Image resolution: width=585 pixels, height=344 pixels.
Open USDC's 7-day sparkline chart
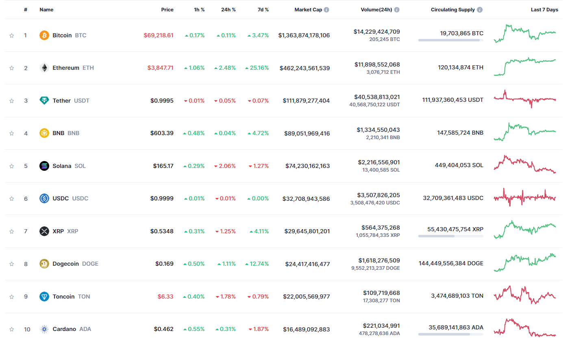tap(525, 197)
